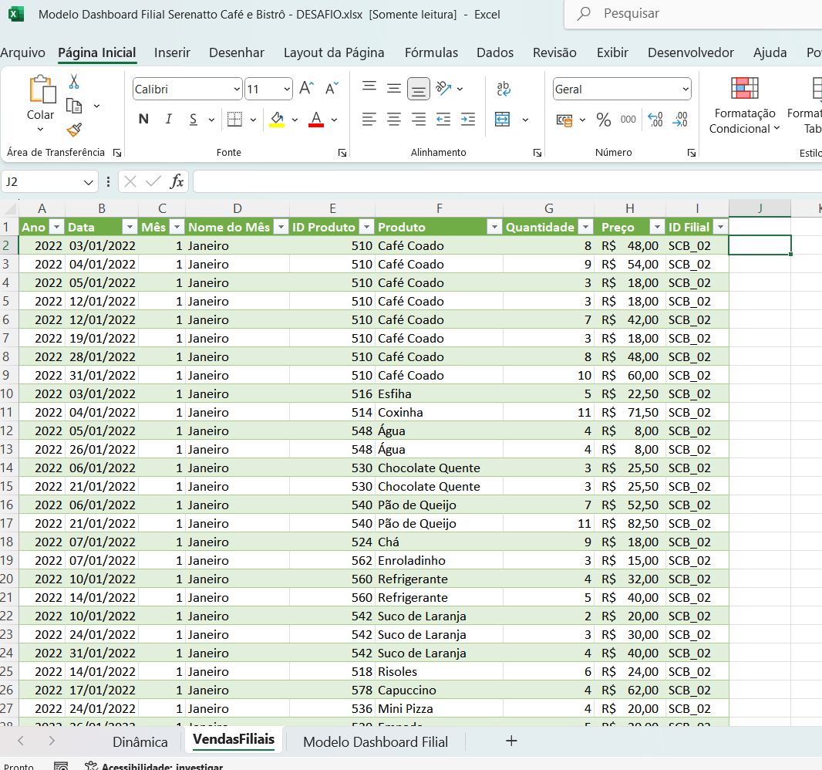Click the red font color A icon
The image size is (822, 770).
(315, 120)
